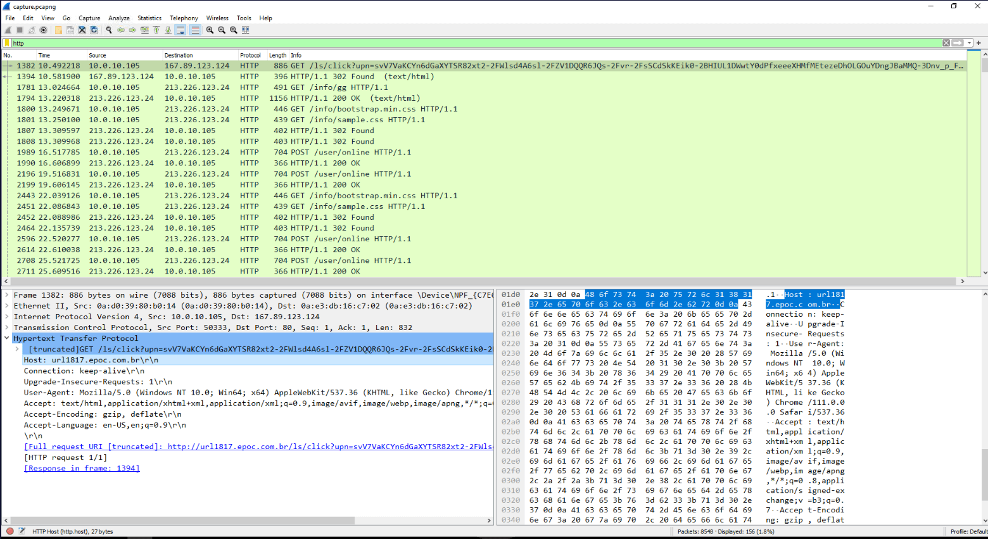The image size is (988, 539).
Task: Open the Analyze menu
Action: (119, 18)
